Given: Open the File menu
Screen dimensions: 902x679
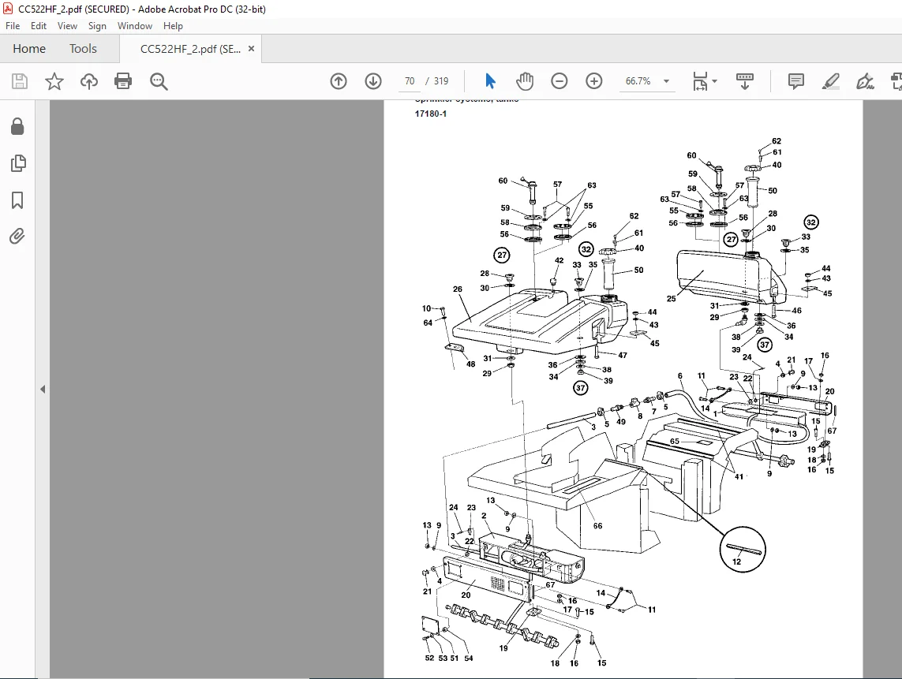Looking at the screenshot, I should click(x=13, y=26).
